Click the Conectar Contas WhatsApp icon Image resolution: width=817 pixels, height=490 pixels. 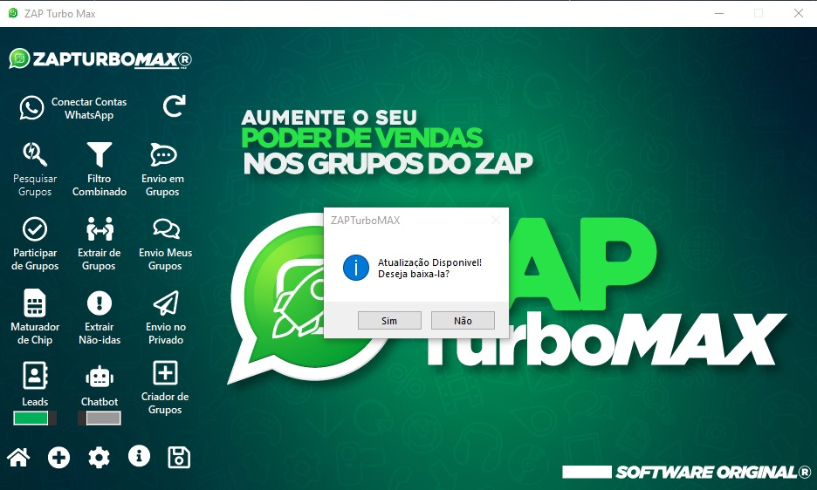tap(32, 108)
